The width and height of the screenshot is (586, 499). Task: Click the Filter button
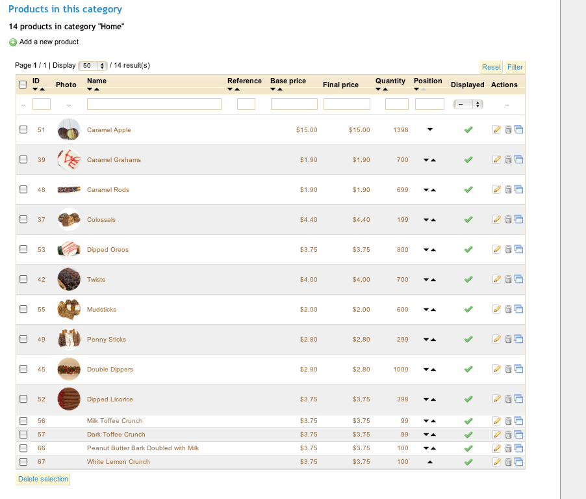tap(515, 67)
